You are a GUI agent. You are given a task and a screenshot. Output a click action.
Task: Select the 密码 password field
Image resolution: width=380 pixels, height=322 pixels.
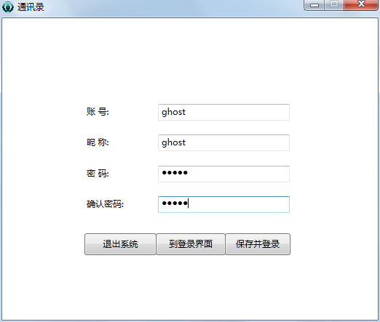[x=223, y=174]
